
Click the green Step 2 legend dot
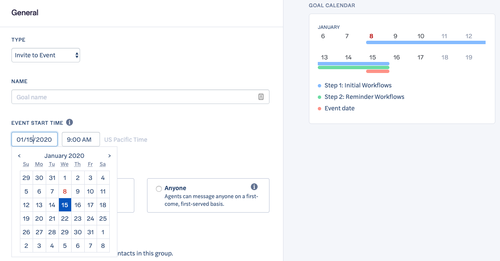(319, 97)
